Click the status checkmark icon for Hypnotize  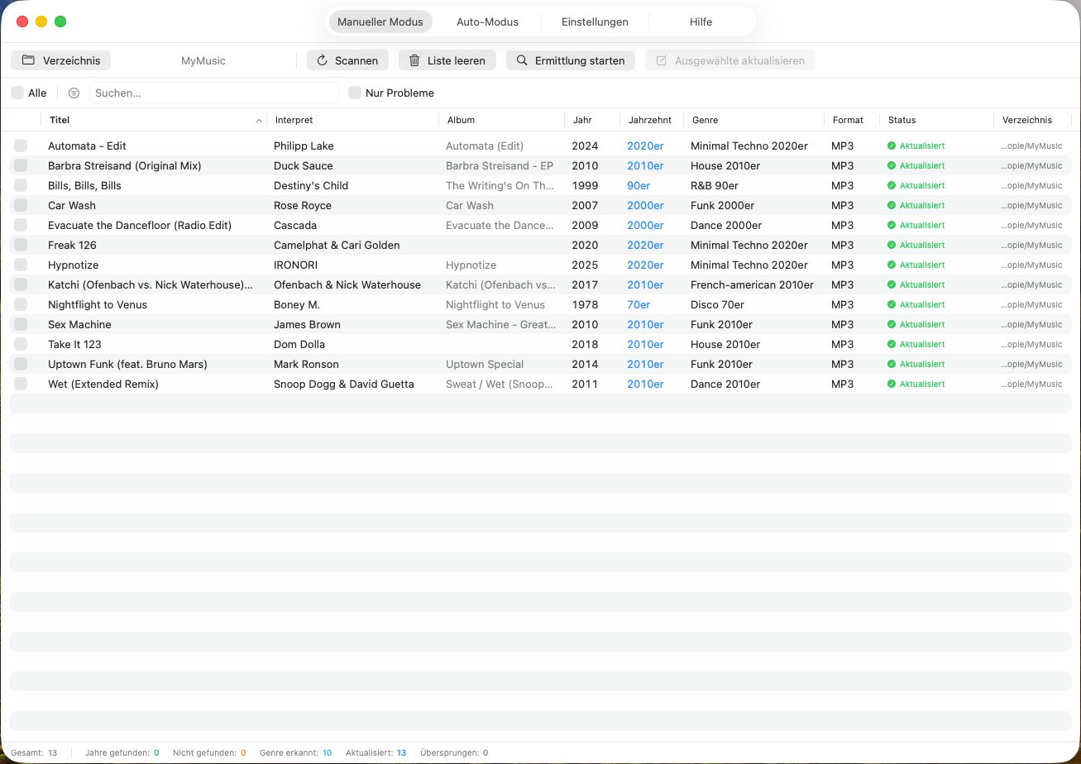pos(891,265)
